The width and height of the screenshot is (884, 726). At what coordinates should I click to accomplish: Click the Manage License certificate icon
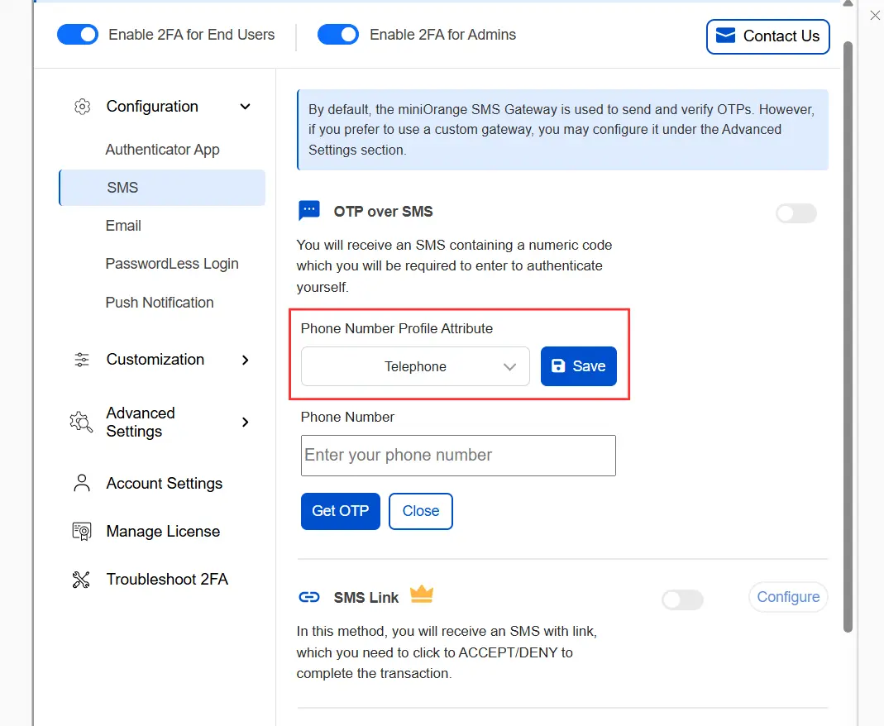[x=82, y=531]
